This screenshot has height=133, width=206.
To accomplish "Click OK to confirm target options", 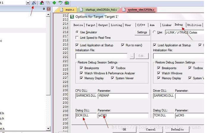I will [x=124, y=129].
